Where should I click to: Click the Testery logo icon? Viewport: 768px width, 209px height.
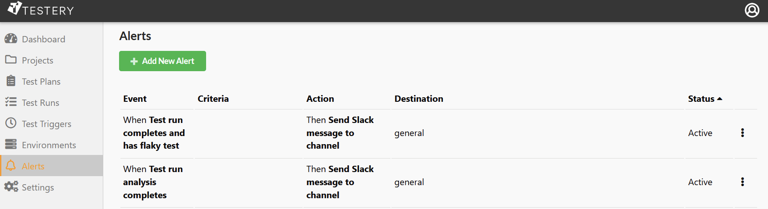15,8
